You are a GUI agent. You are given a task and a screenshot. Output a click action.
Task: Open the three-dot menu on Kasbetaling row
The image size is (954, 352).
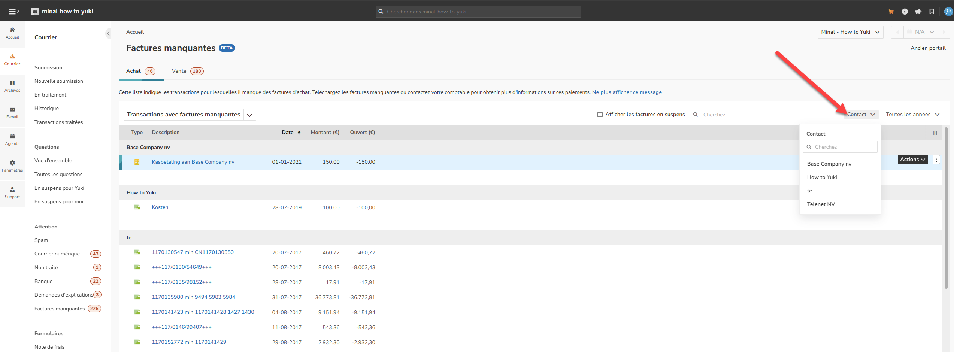point(936,160)
